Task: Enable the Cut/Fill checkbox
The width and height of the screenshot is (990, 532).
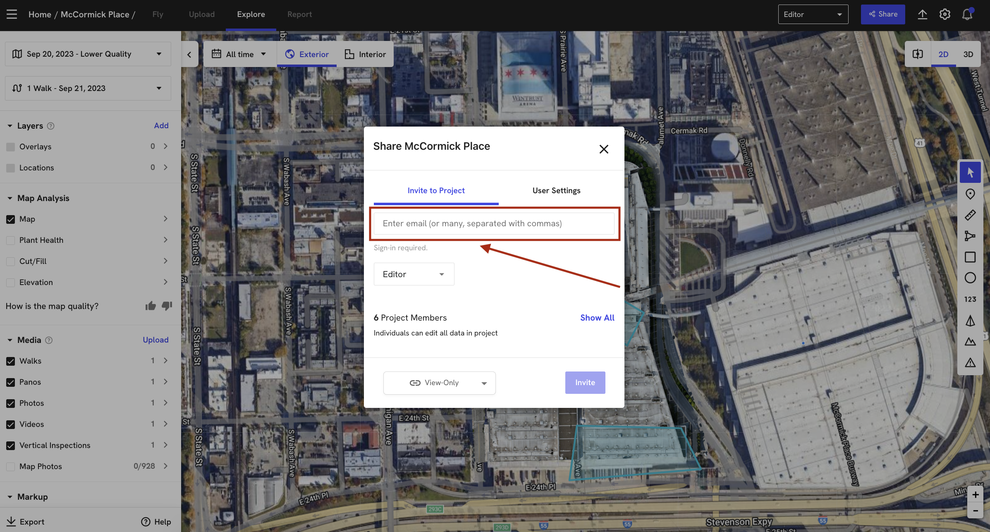Action: point(11,261)
